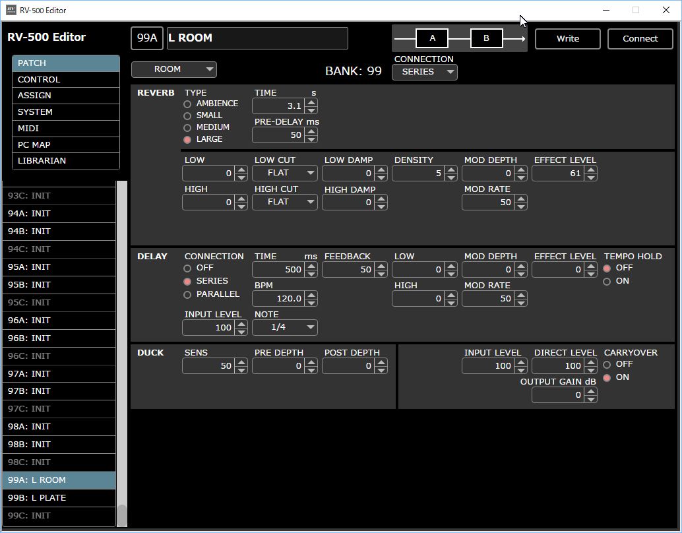Increase duck POST DEPTH up arrow
Image resolution: width=682 pixels, height=533 pixels.
point(381,362)
